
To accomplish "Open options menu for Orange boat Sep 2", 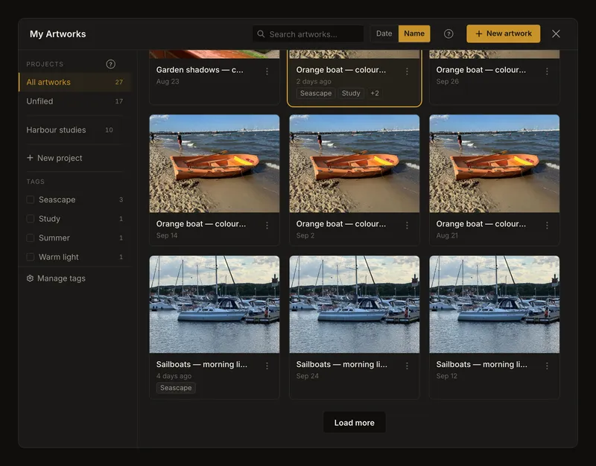I will [407, 226].
